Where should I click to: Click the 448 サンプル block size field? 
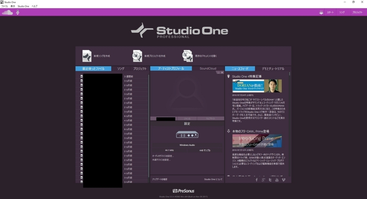pos(205,150)
